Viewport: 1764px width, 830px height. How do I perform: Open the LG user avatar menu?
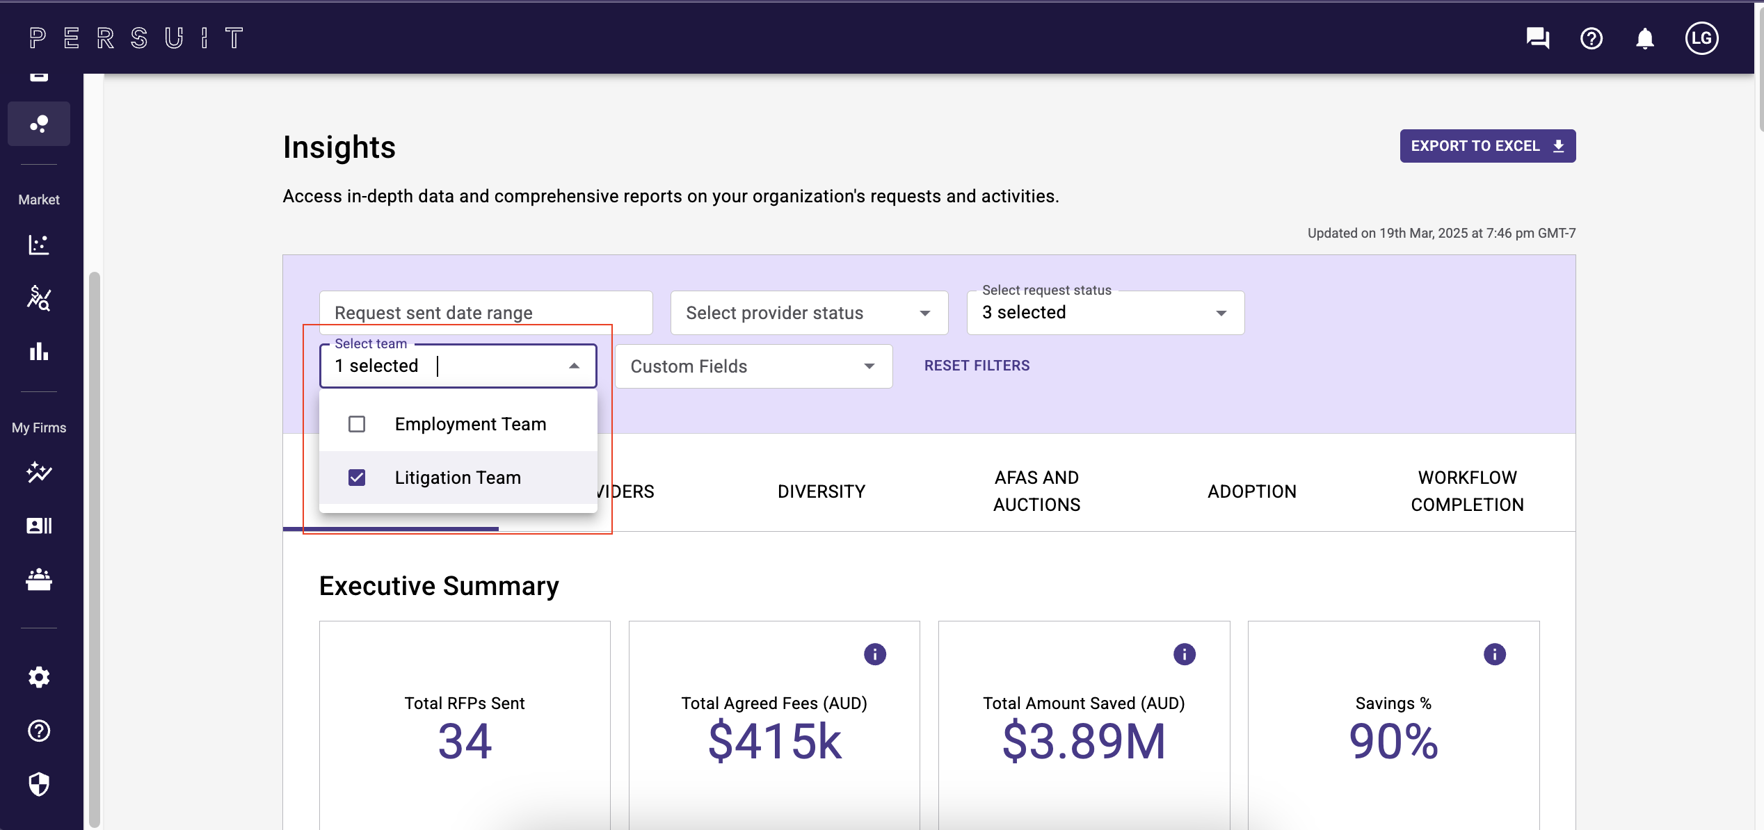tap(1701, 38)
